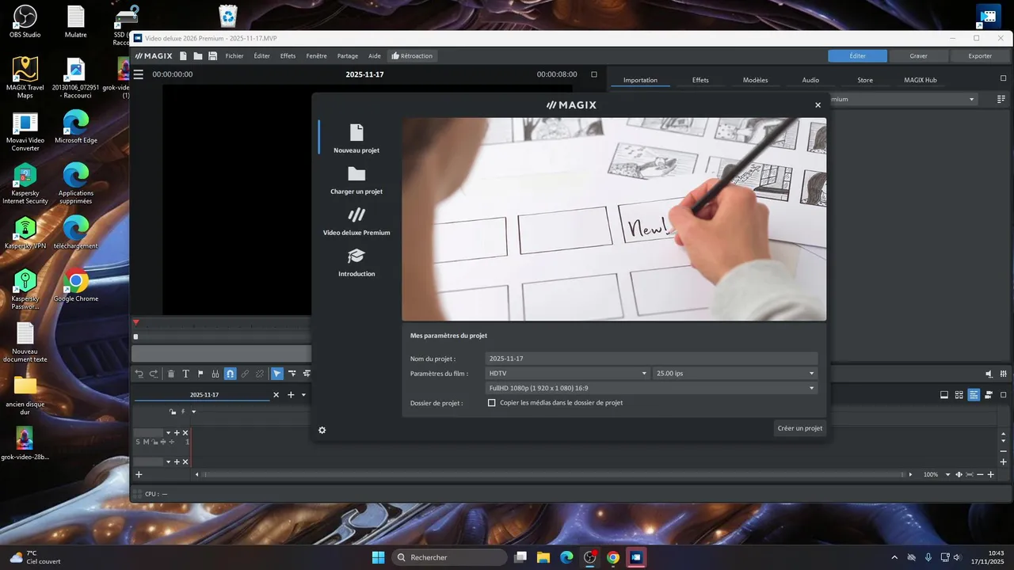The image size is (1014, 570).
Task: Maximize media pool square icon
Action: click(1004, 78)
